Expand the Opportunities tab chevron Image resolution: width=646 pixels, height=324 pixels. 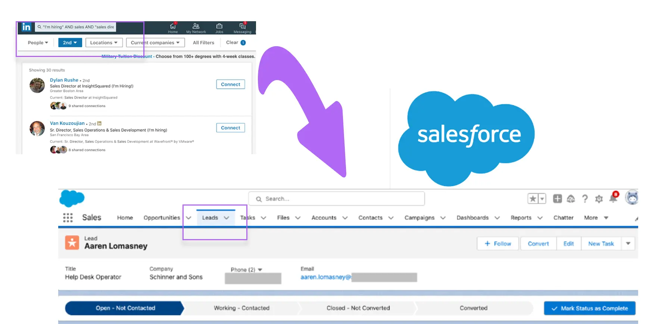(188, 218)
